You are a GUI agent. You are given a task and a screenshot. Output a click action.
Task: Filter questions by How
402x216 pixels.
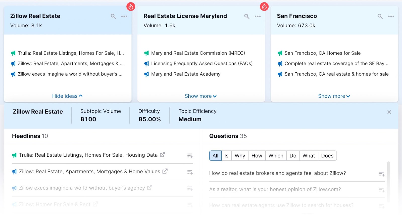(x=257, y=156)
